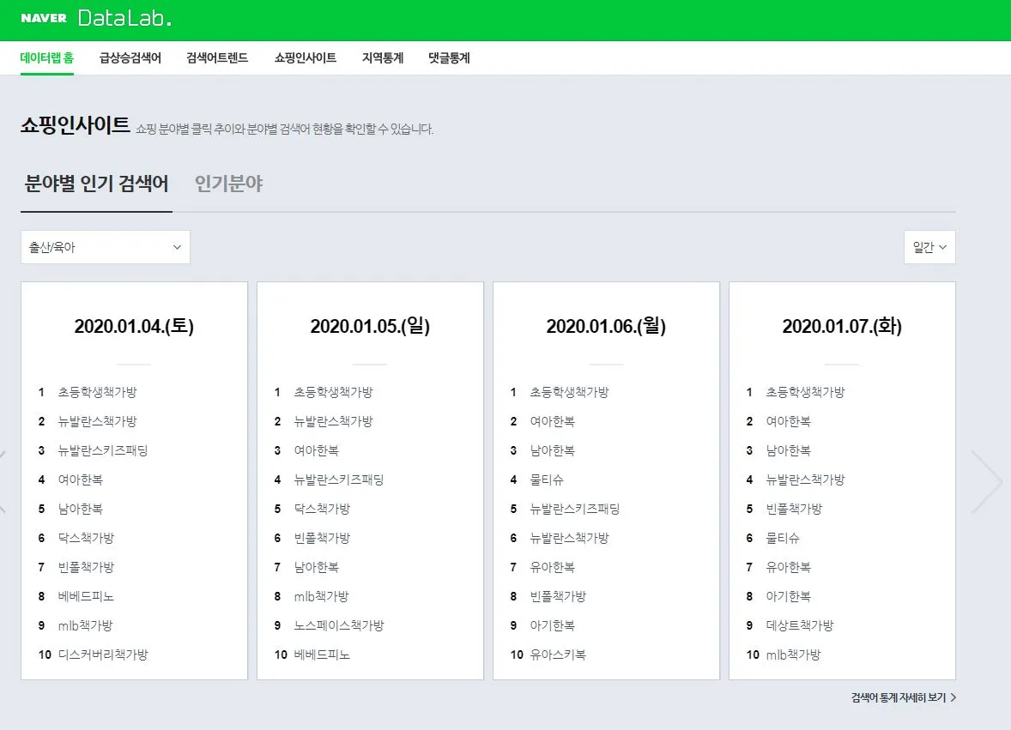1011x730 pixels.
Task: Expand the chevron on the category selector
Action: [178, 247]
